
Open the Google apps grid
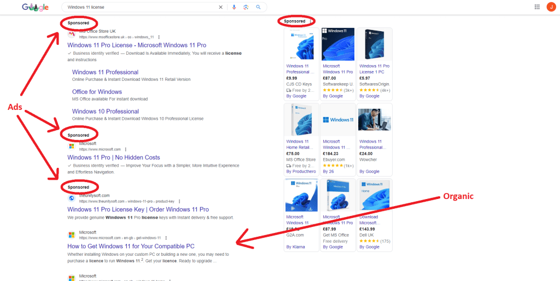[x=537, y=7]
